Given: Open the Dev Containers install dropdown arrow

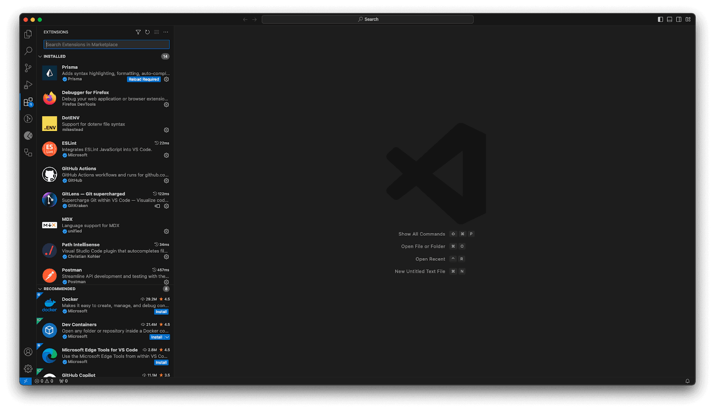Looking at the screenshot, I should [167, 337].
